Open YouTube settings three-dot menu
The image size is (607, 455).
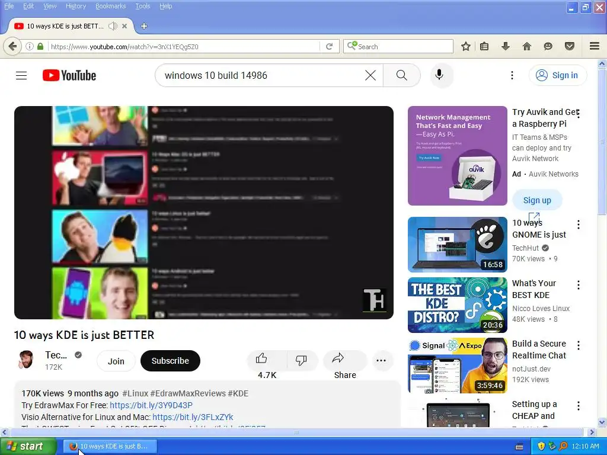(x=512, y=75)
